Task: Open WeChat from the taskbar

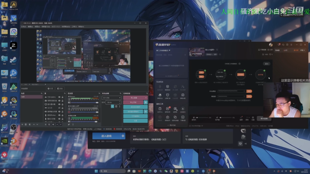Action: 166,171
